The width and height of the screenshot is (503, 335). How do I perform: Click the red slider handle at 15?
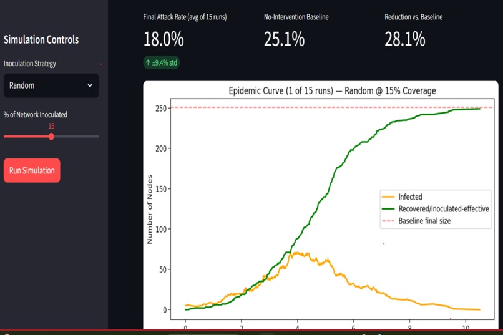pos(51,137)
